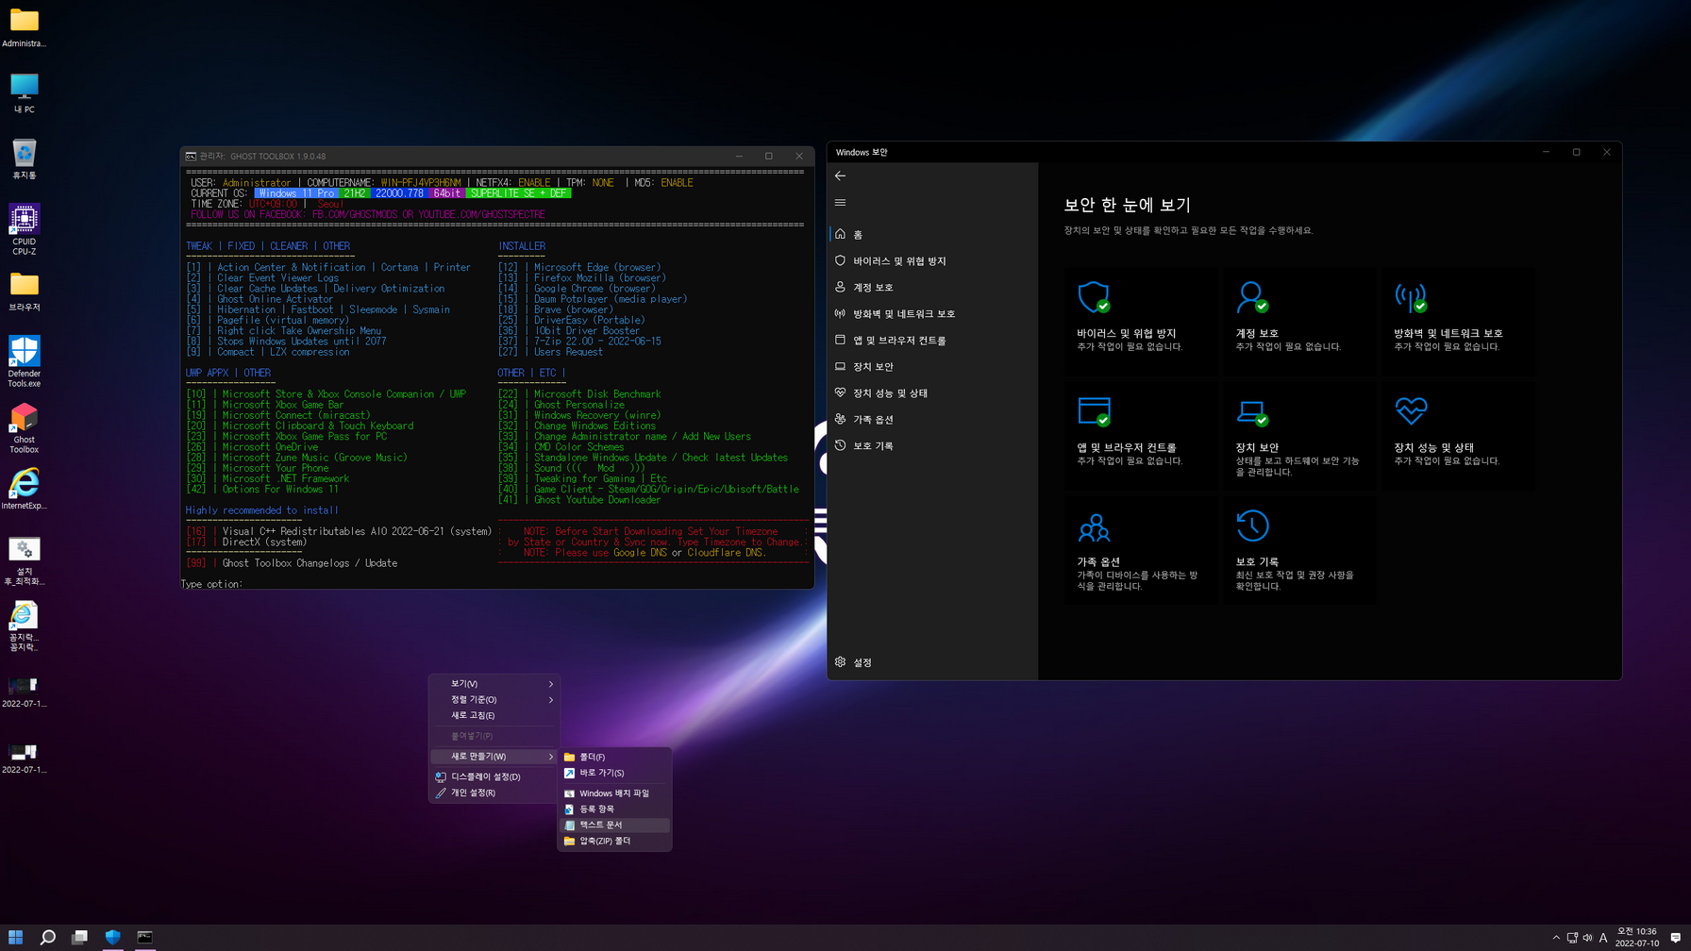Image resolution: width=1691 pixels, height=951 pixels.
Task: Open 개인 설정(R) from context menu
Action: (x=494, y=793)
